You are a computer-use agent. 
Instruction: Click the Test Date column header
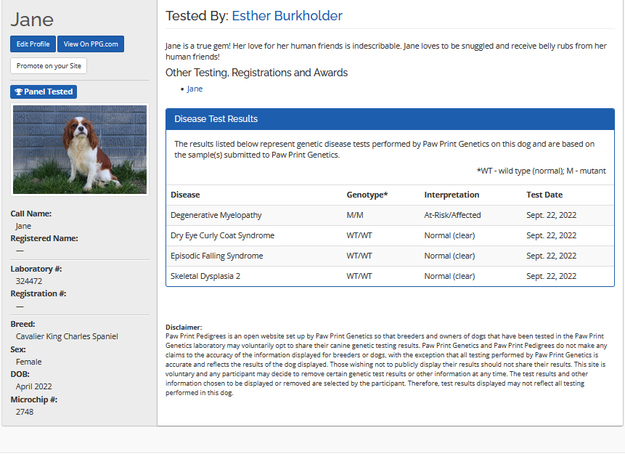544,195
